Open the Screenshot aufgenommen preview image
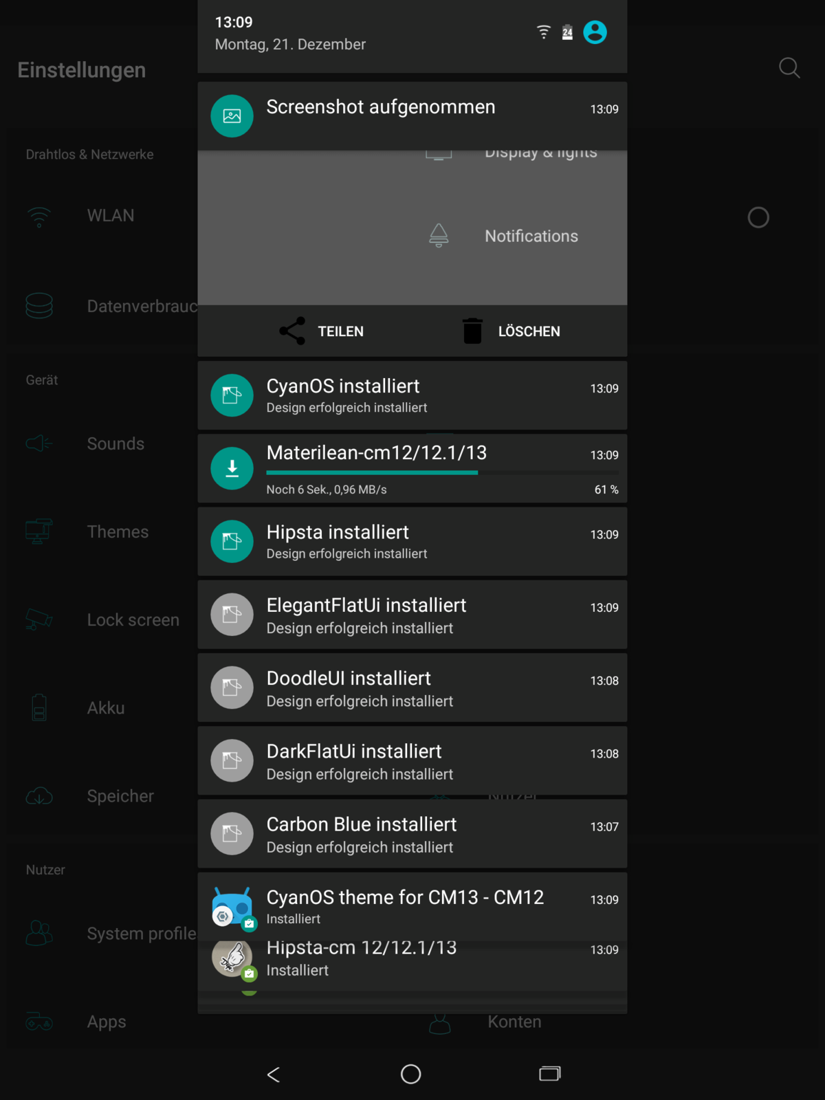 point(412,228)
